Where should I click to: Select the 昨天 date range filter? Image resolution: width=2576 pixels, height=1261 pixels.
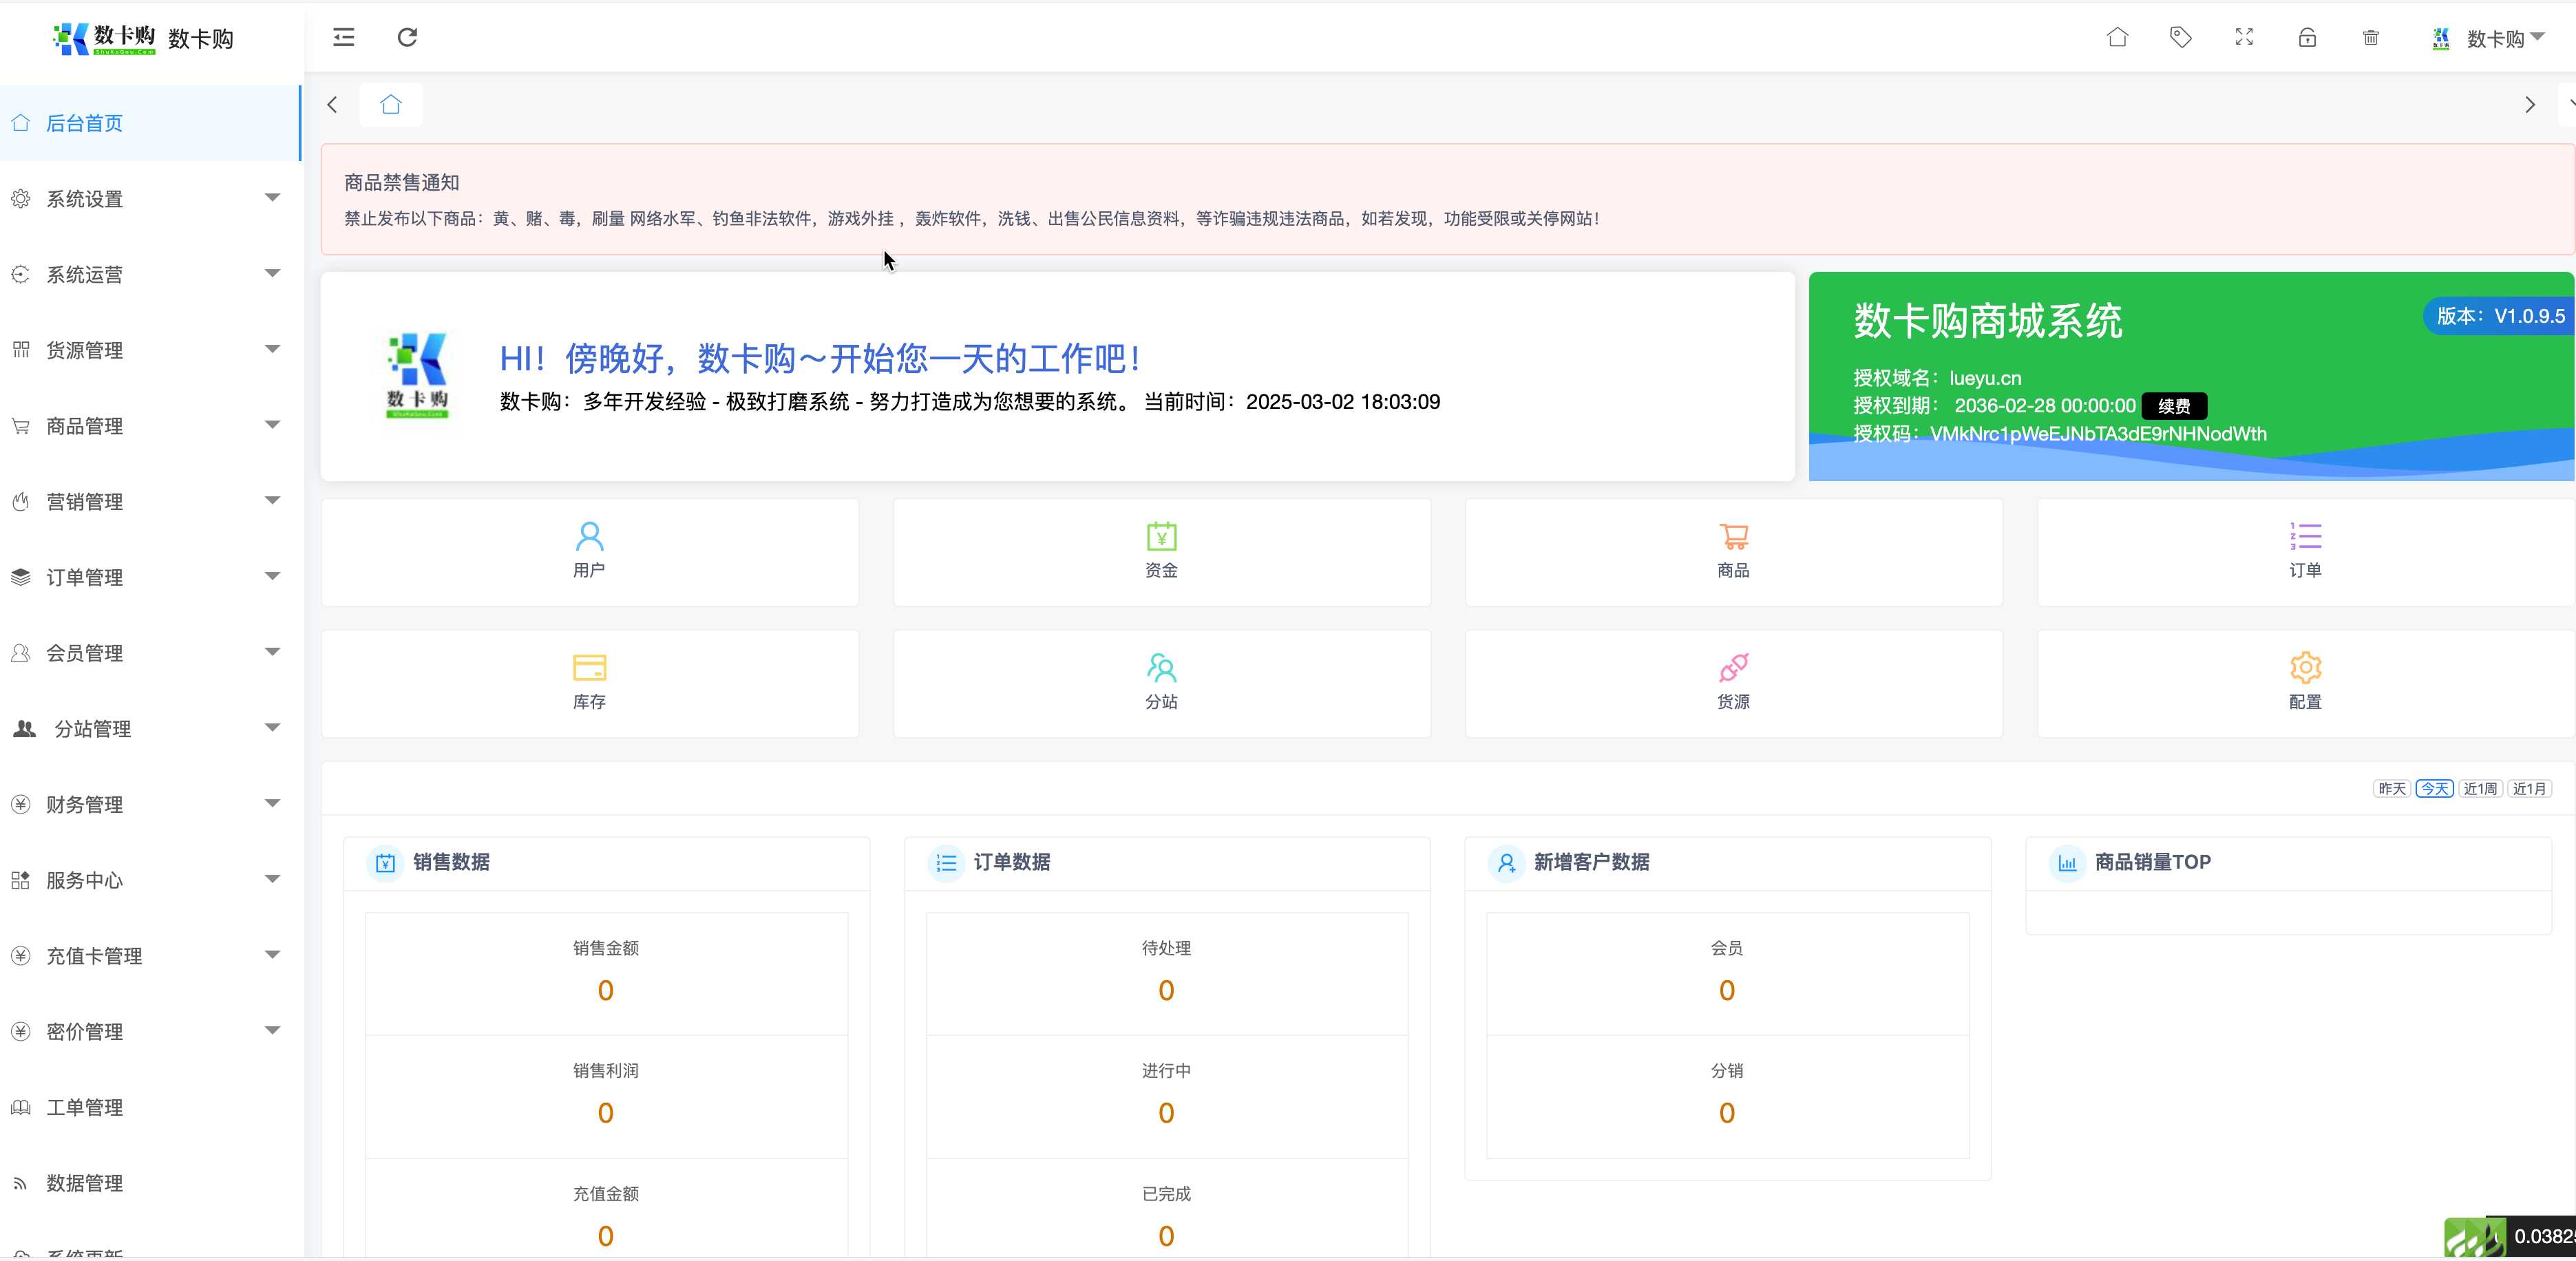[2391, 789]
